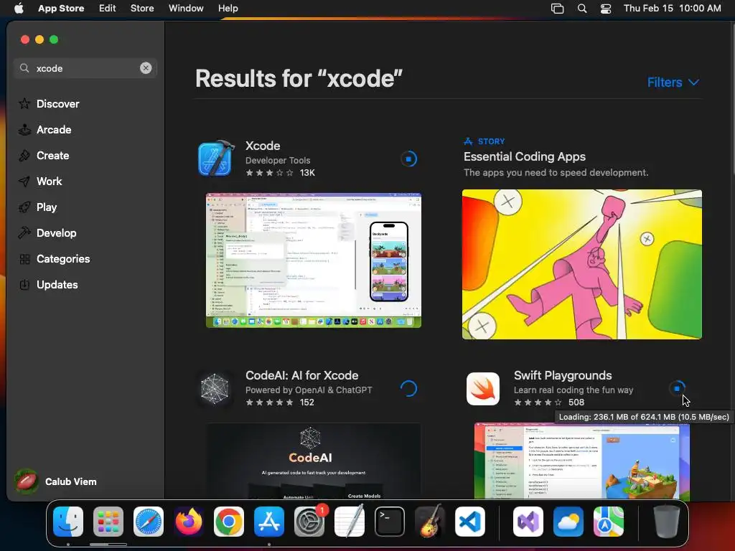
Task: Open Categories section in sidebar
Action: click(x=54, y=258)
